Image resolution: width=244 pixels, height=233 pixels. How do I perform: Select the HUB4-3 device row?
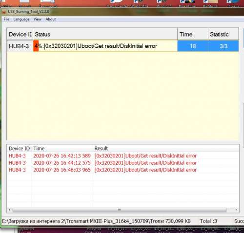tap(123, 46)
